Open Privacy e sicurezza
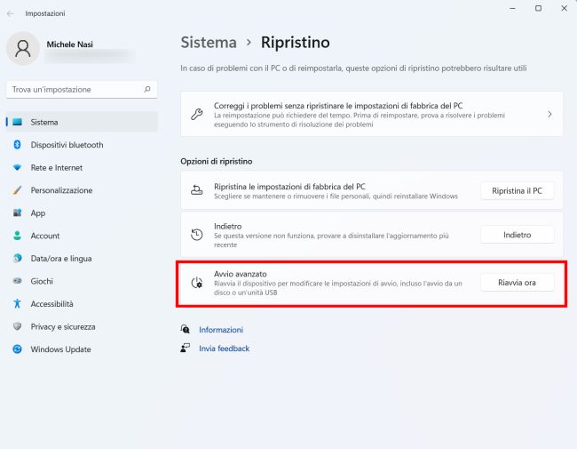The width and height of the screenshot is (577, 449). pyautogui.click(x=82, y=326)
